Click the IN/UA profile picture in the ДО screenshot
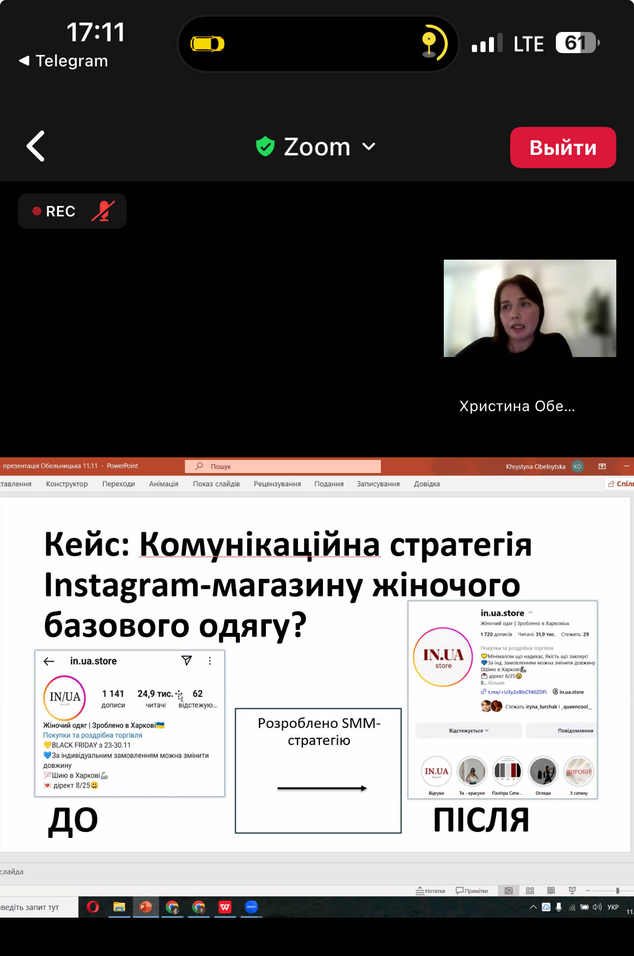Screen dimensions: 634x956 pos(65,698)
